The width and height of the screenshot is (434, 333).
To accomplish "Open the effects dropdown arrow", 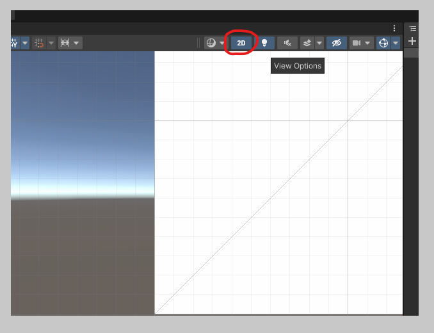I will 319,43.
